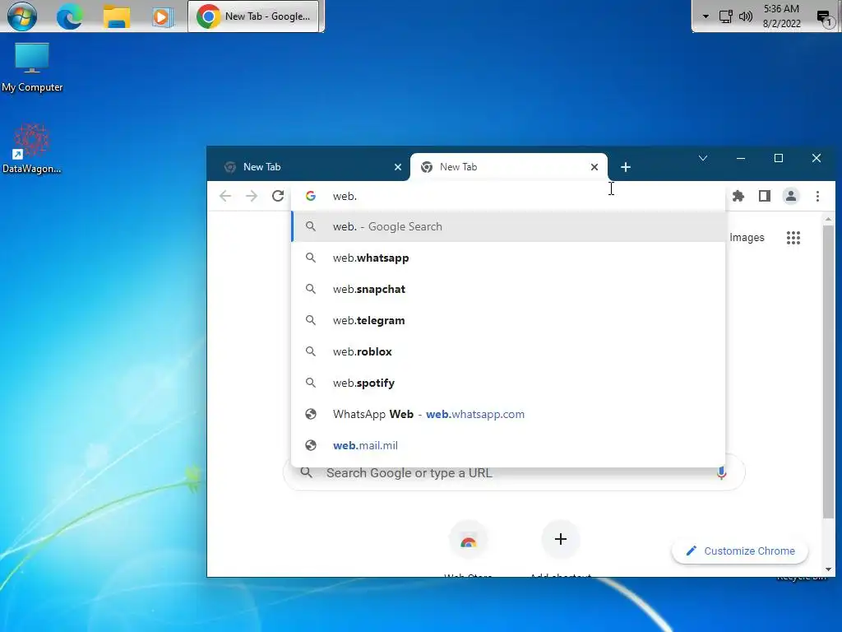The width and height of the screenshot is (842, 632).
Task: Launch Microsoft Edge from the taskbar
Action: [x=70, y=16]
